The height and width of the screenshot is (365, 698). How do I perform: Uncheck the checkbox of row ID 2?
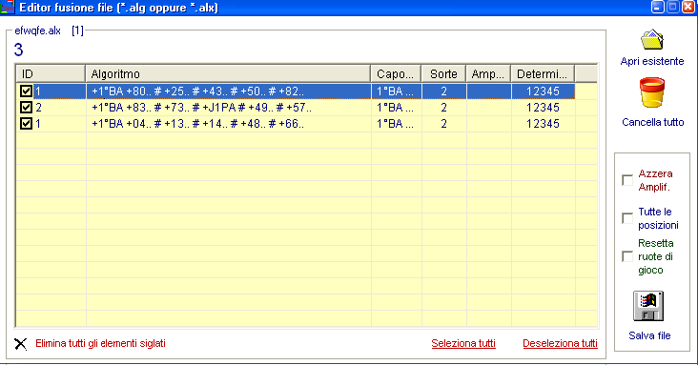(x=26, y=108)
